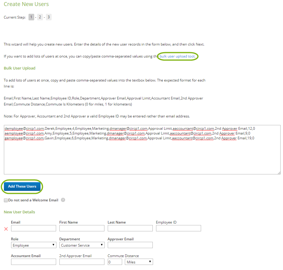Open the Role dropdown showing Employee
283x270 pixels.
coord(33,245)
